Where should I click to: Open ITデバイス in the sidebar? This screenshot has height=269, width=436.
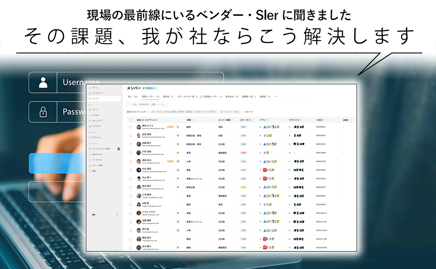(x=96, y=137)
